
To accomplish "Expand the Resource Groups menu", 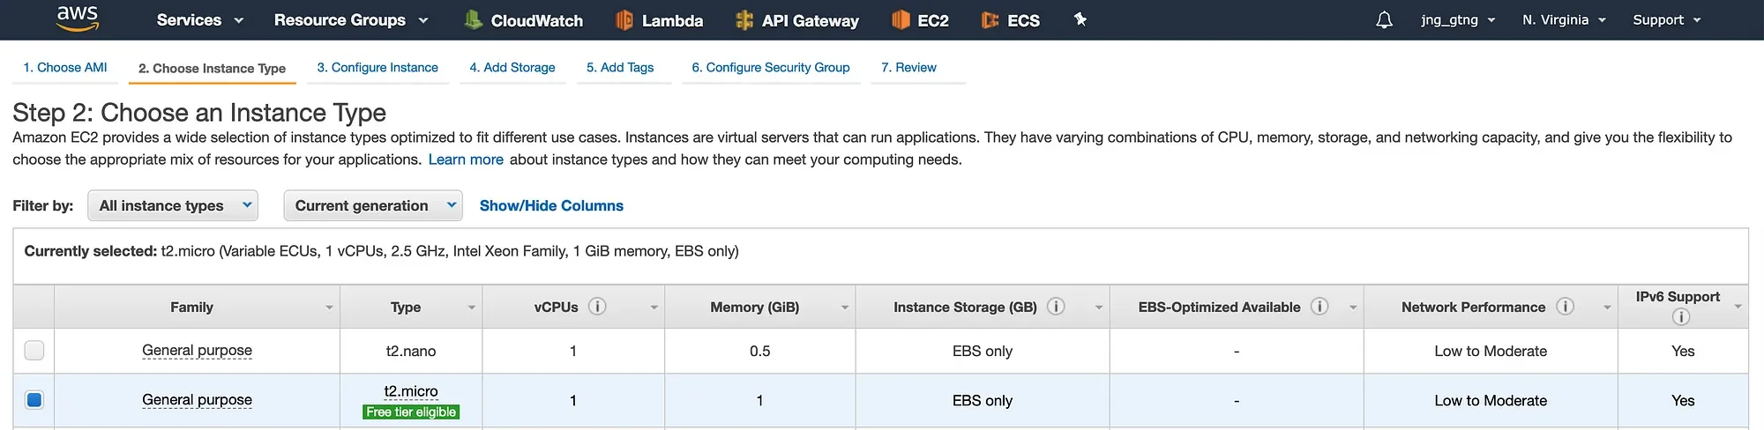I will (351, 19).
